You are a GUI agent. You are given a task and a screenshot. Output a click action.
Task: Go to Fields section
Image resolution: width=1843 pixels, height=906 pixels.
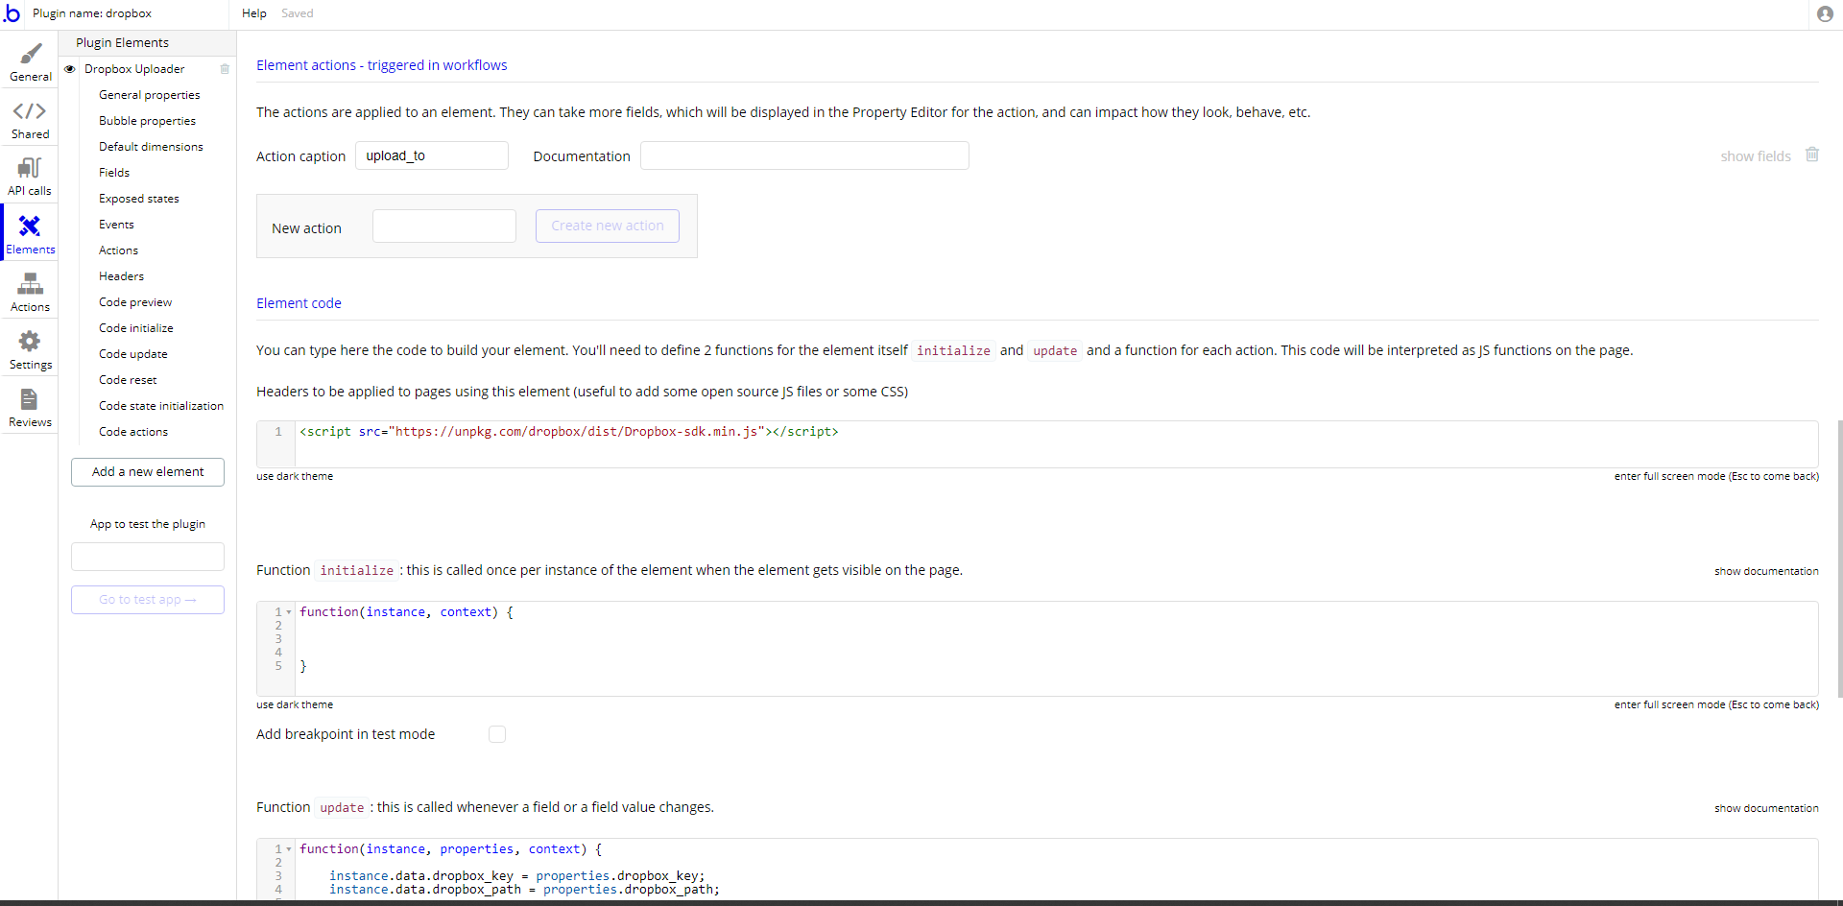114,173
